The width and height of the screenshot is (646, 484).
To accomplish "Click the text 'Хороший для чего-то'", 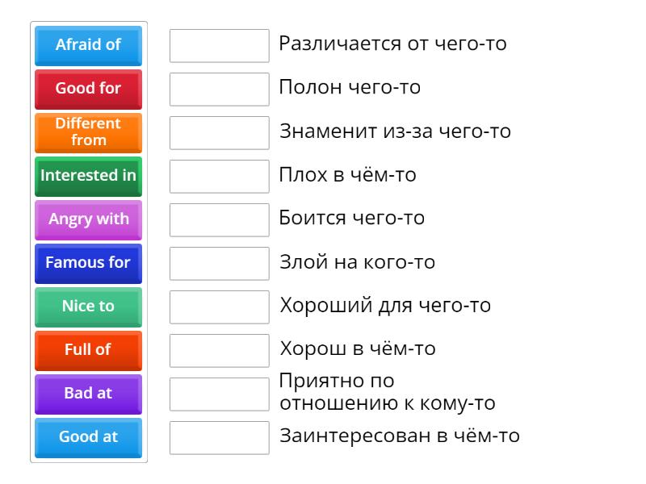I will coord(365,306).
